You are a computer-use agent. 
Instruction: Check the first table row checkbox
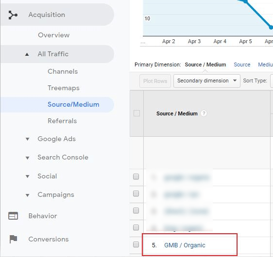136,177
